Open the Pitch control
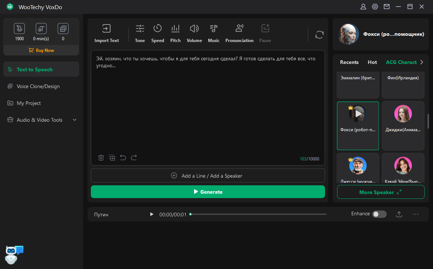 pos(175,33)
